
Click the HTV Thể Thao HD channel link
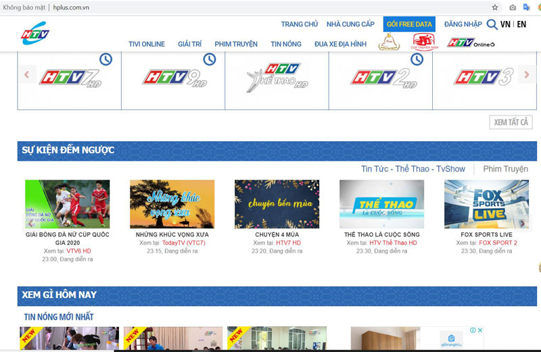tap(393, 243)
